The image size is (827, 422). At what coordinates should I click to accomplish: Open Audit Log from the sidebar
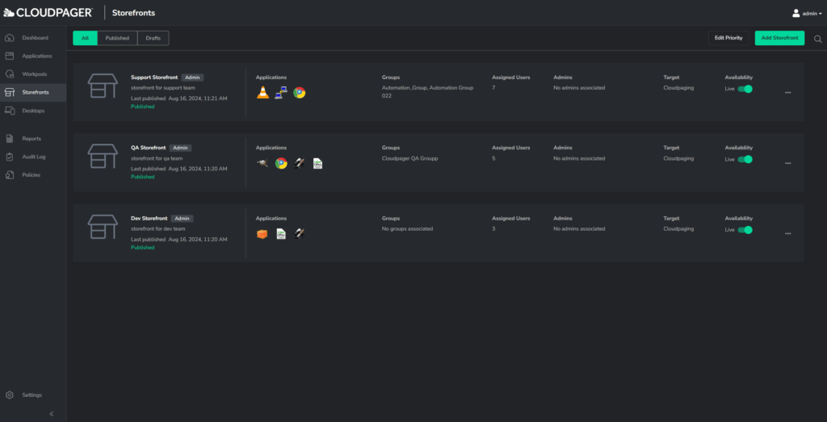pos(32,157)
